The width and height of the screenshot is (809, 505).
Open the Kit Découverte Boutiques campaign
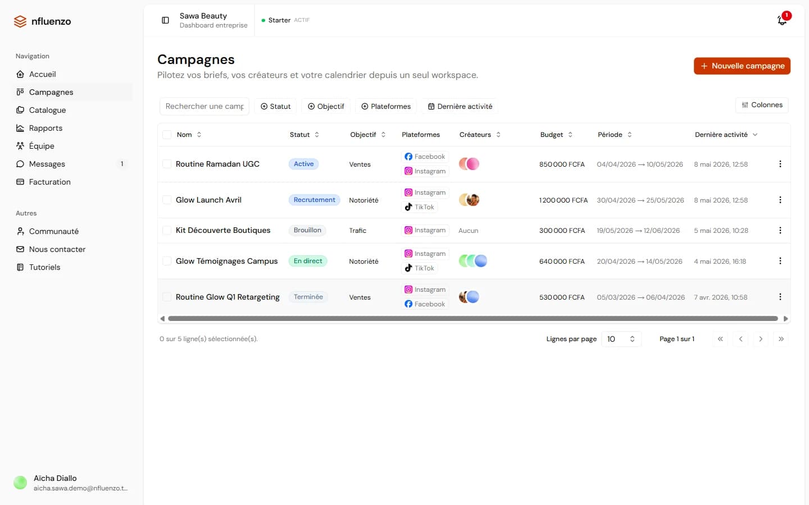[223, 230]
